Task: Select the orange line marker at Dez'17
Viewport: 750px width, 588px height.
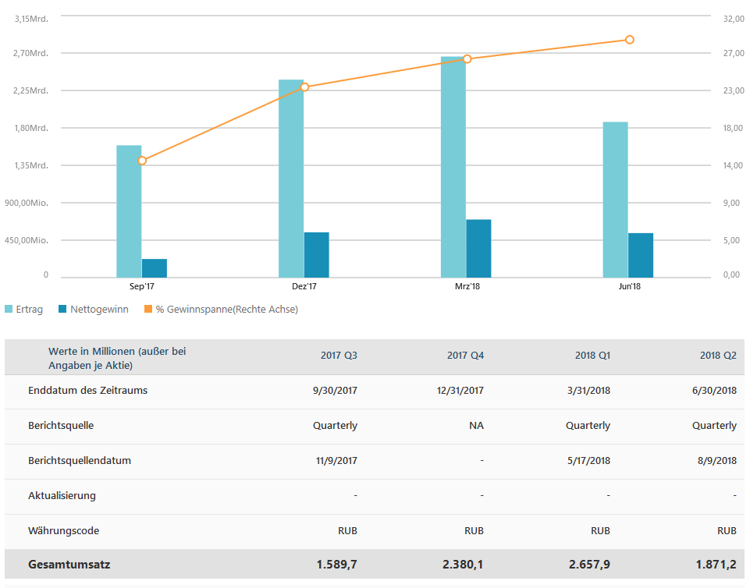Action: (x=304, y=87)
